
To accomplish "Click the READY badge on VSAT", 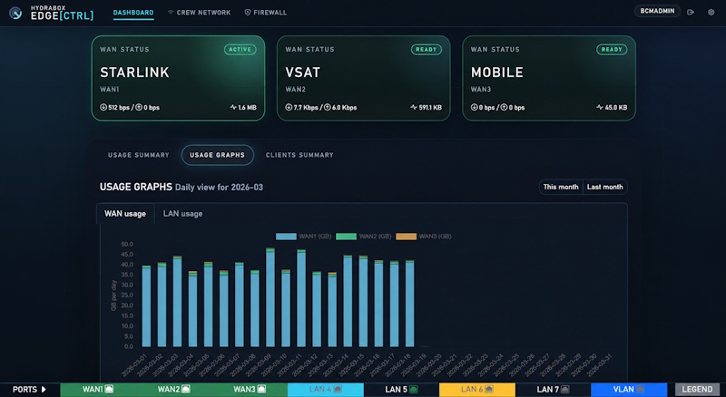I will click(x=426, y=50).
